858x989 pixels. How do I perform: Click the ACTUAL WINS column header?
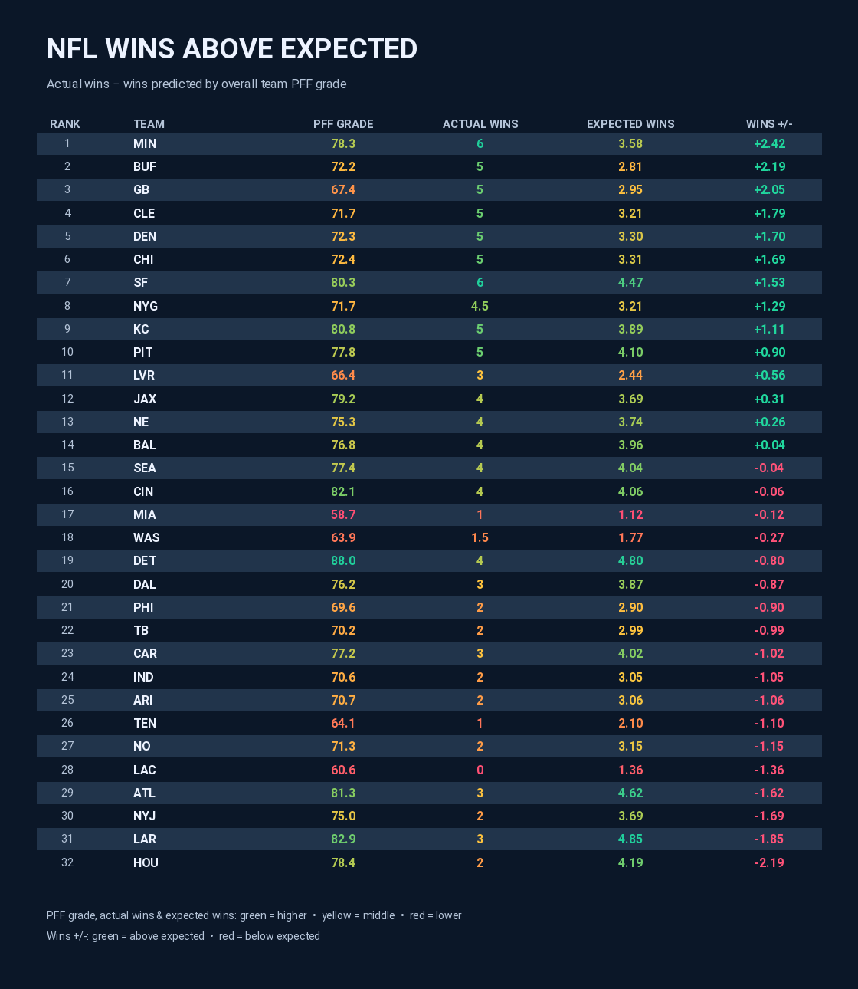click(480, 124)
